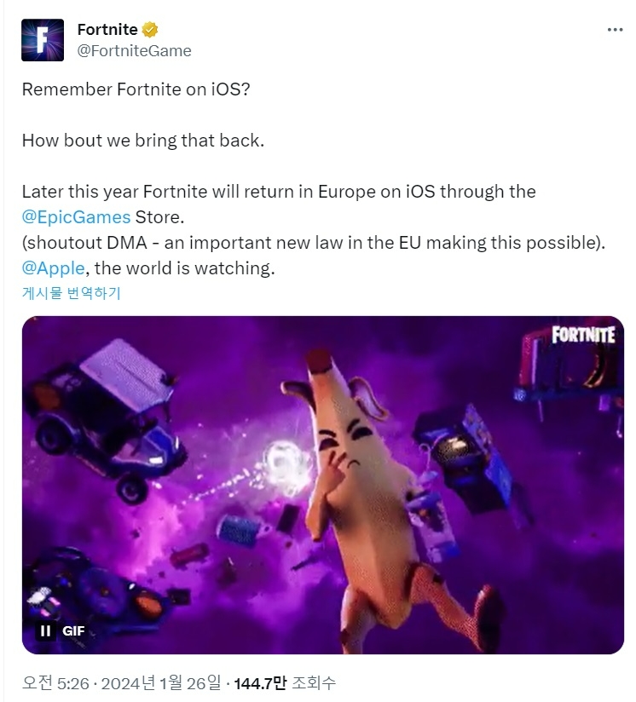
Task: Click the glowing orb in the GIF
Action: coord(286,468)
